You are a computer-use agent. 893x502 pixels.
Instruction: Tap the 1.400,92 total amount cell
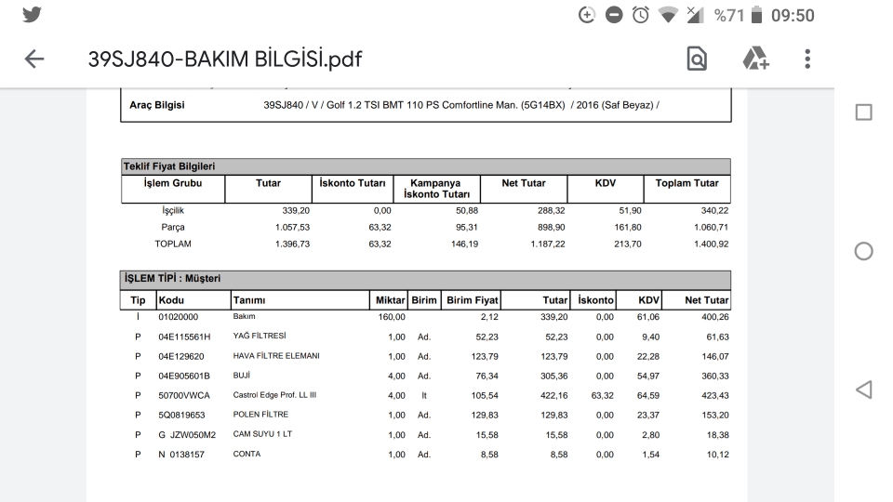coord(710,244)
